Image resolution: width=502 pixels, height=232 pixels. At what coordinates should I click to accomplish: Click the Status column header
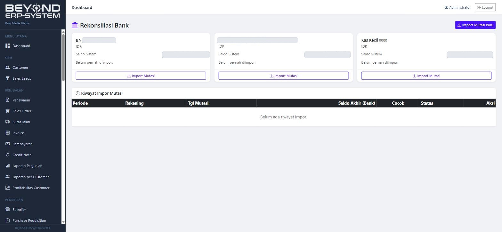[x=441, y=103]
